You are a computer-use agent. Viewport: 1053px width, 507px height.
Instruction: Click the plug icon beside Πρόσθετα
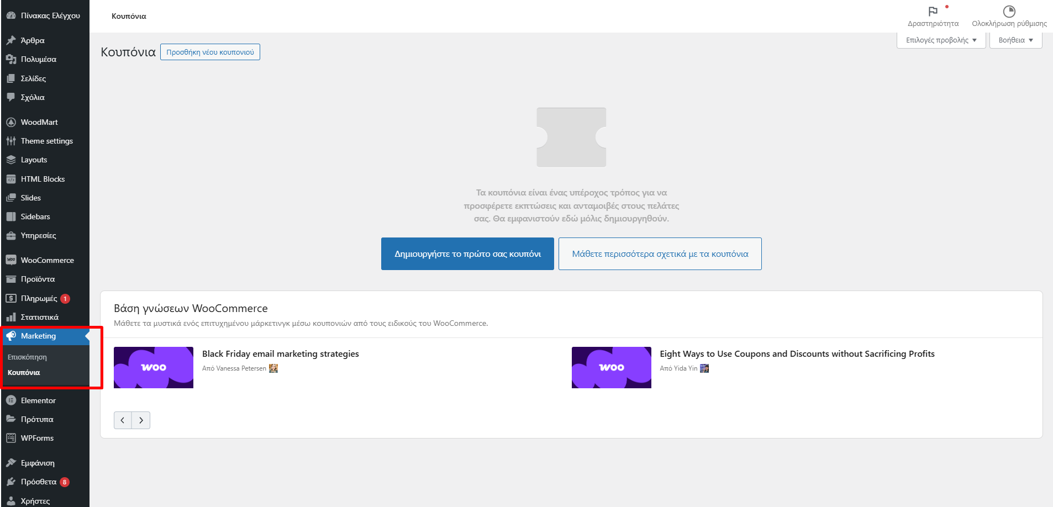[11, 482]
